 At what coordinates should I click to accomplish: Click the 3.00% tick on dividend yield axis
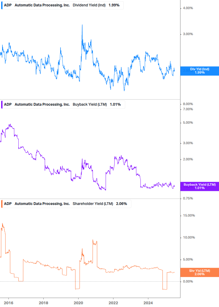(x=188, y=34)
